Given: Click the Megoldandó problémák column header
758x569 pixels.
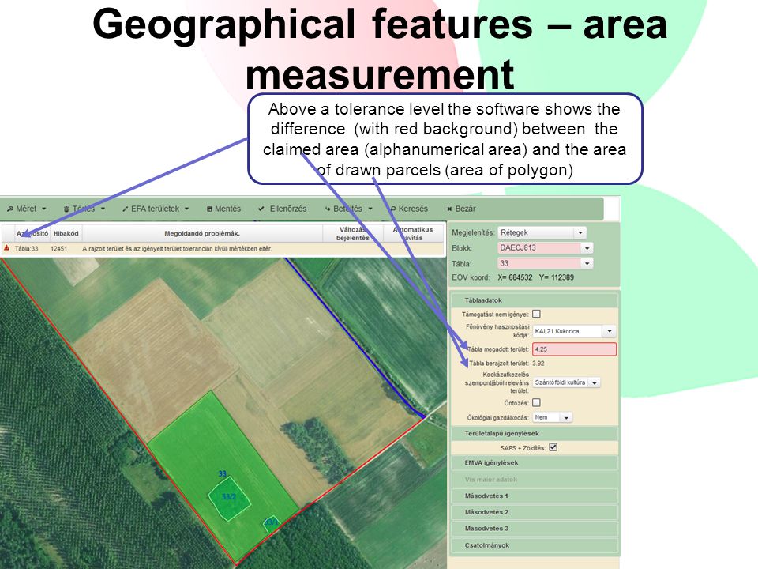Looking at the screenshot, I should (202, 233).
